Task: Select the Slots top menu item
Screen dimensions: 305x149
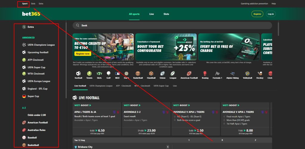Action: tap(33, 4)
